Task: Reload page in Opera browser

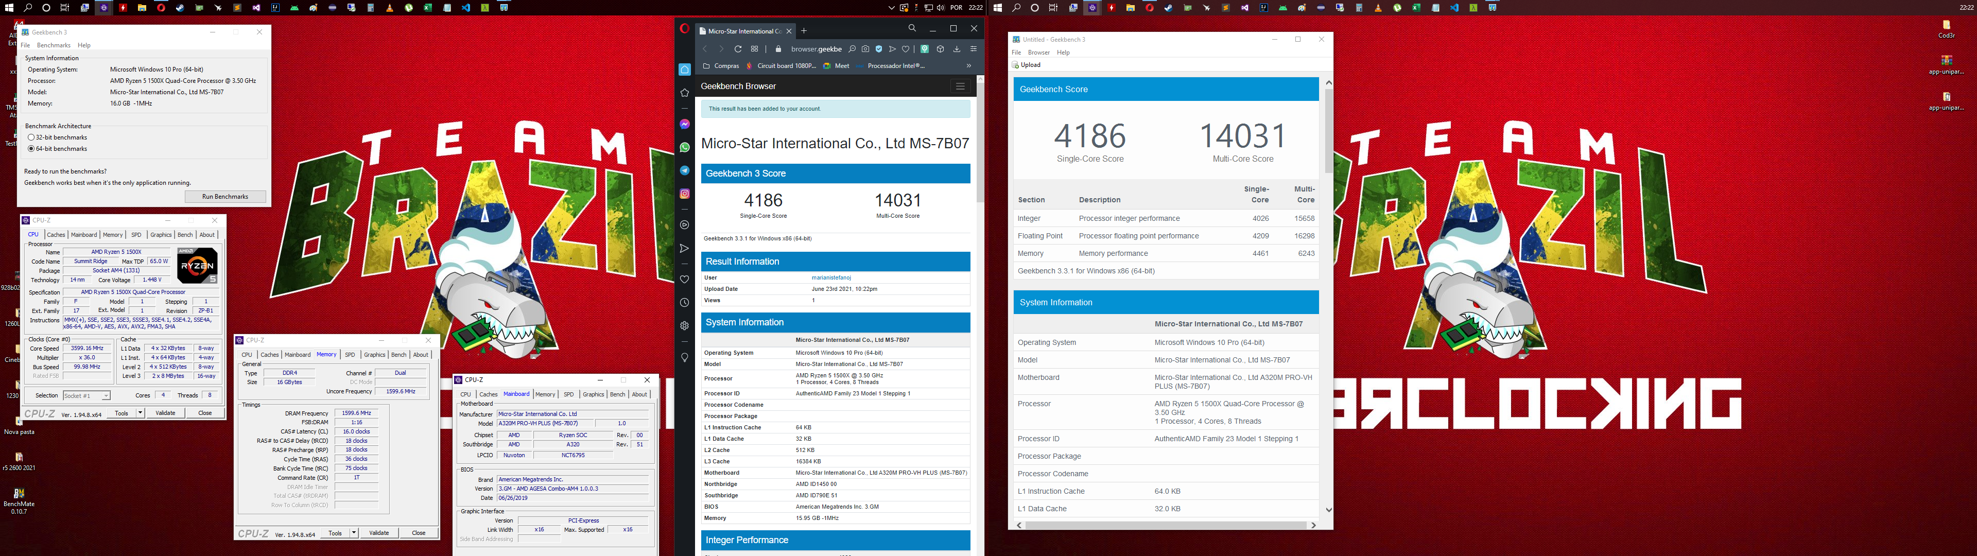Action: (738, 49)
